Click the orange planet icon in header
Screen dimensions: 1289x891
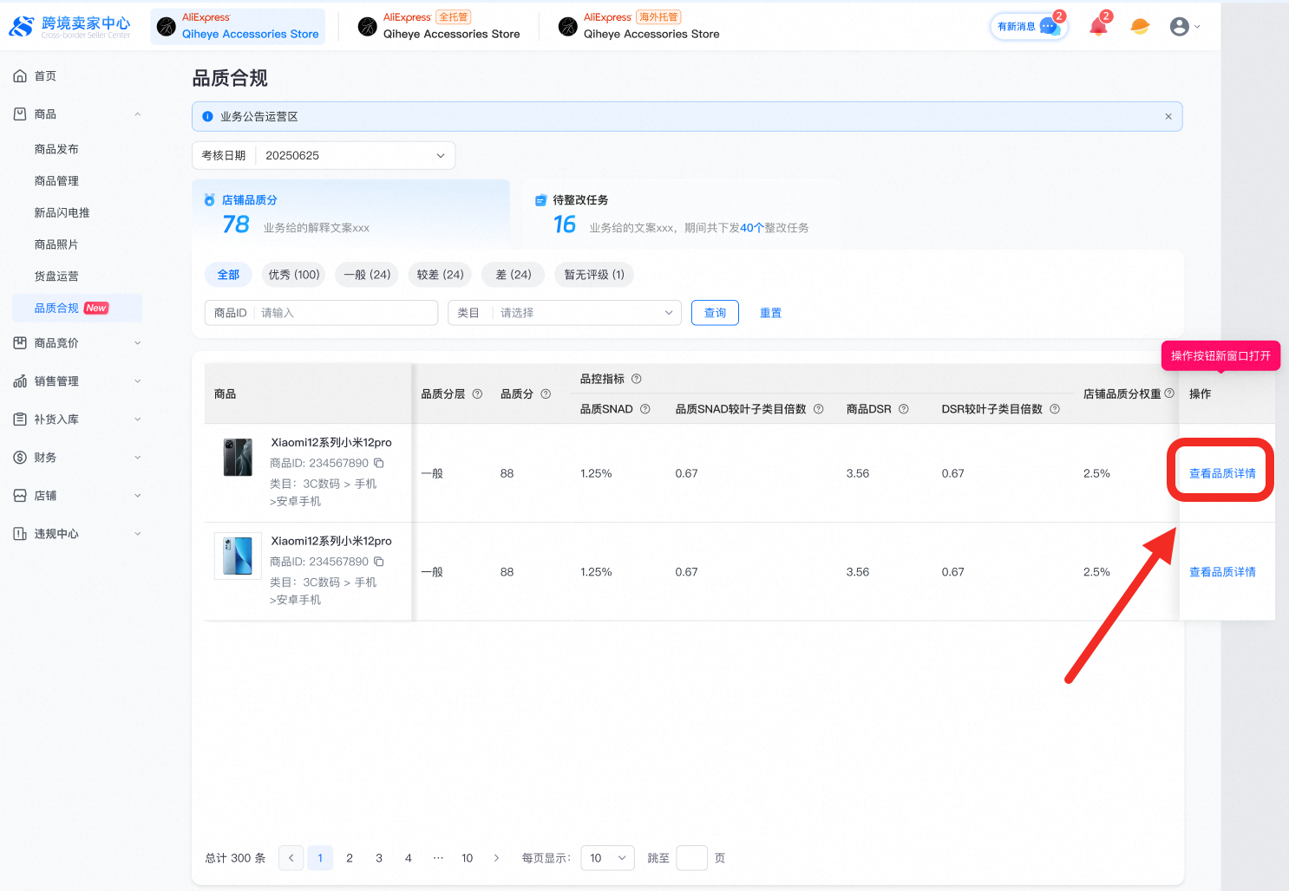(x=1140, y=27)
